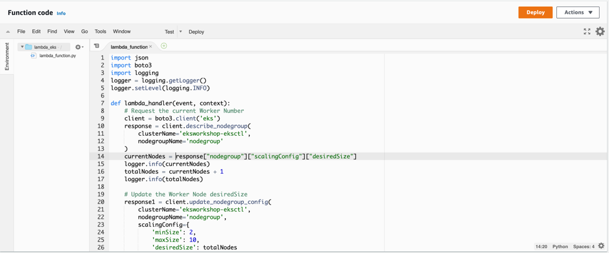Click the 'import json' line

(x=130, y=58)
